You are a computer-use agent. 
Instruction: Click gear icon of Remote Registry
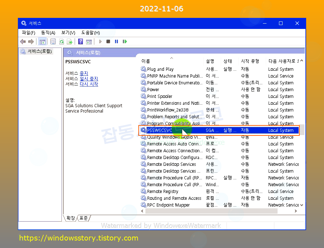coord(143,191)
